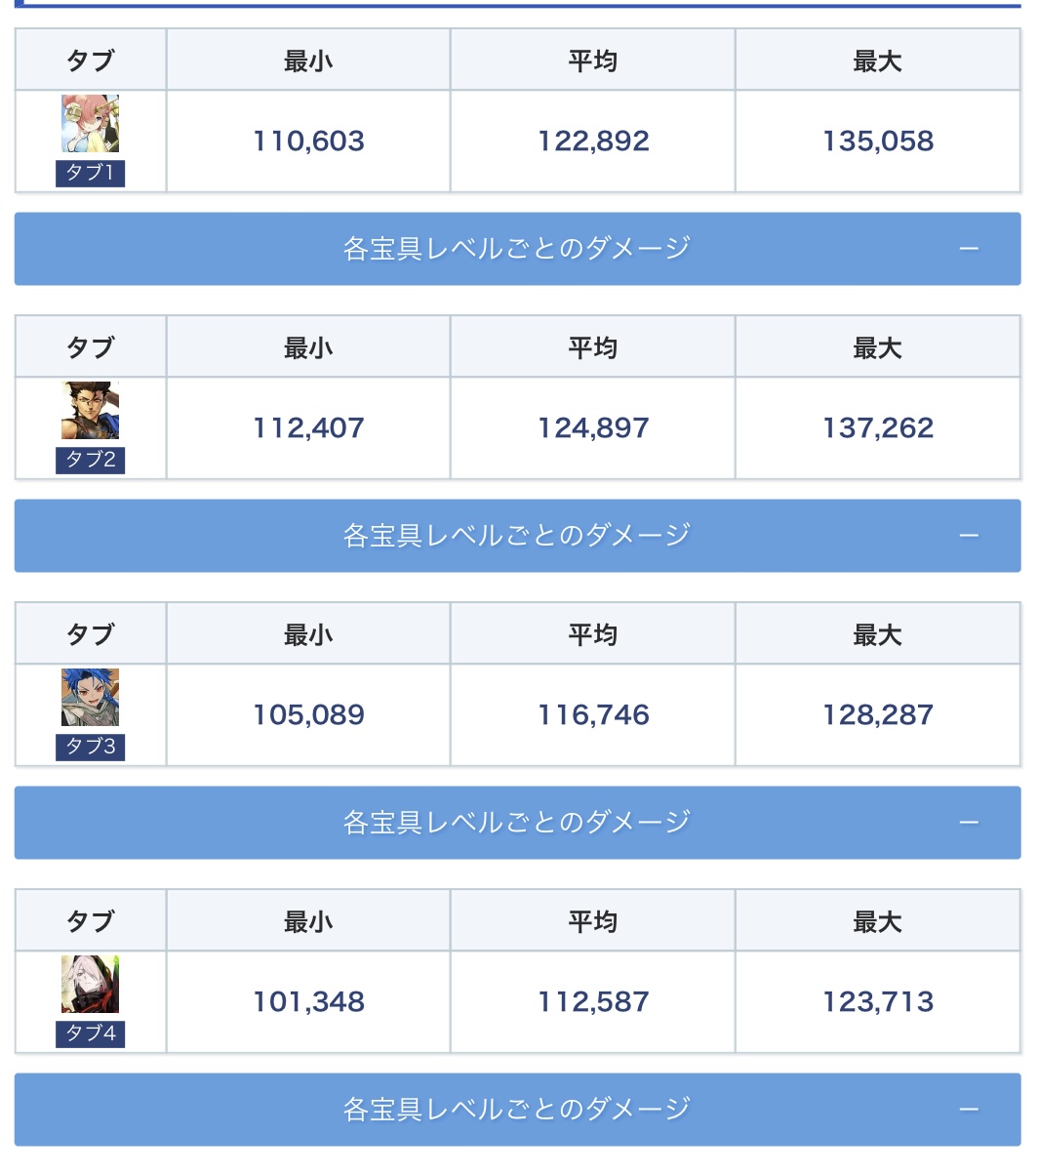The image size is (1038, 1175).
Task: Select the タブ4 label badge
Action: click(x=90, y=1034)
